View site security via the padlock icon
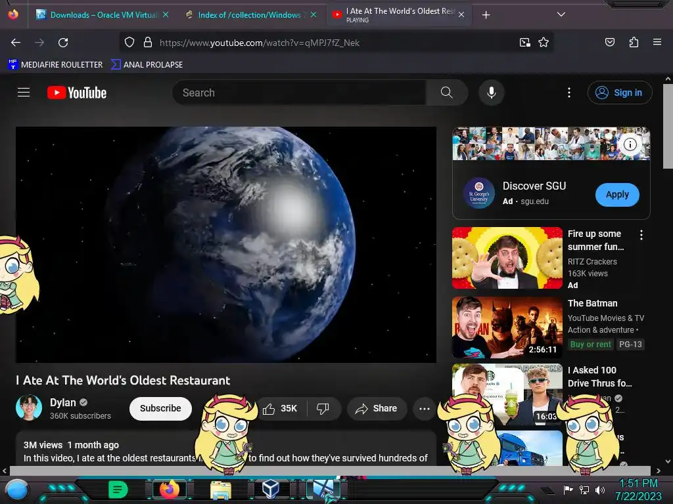673x504 pixels. point(148,43)
